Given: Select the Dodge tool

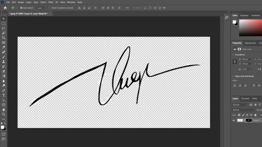Looking at the screenshot, I should click(x=3, y=85).
